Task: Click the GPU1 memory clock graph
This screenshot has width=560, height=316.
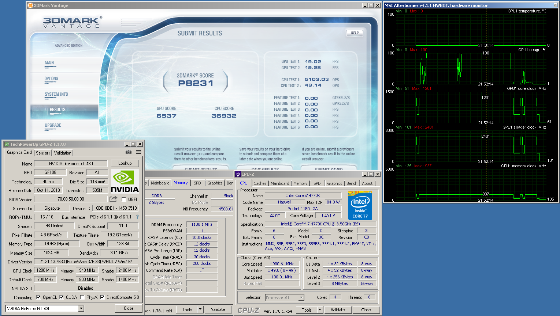Action: coord(471,185)
